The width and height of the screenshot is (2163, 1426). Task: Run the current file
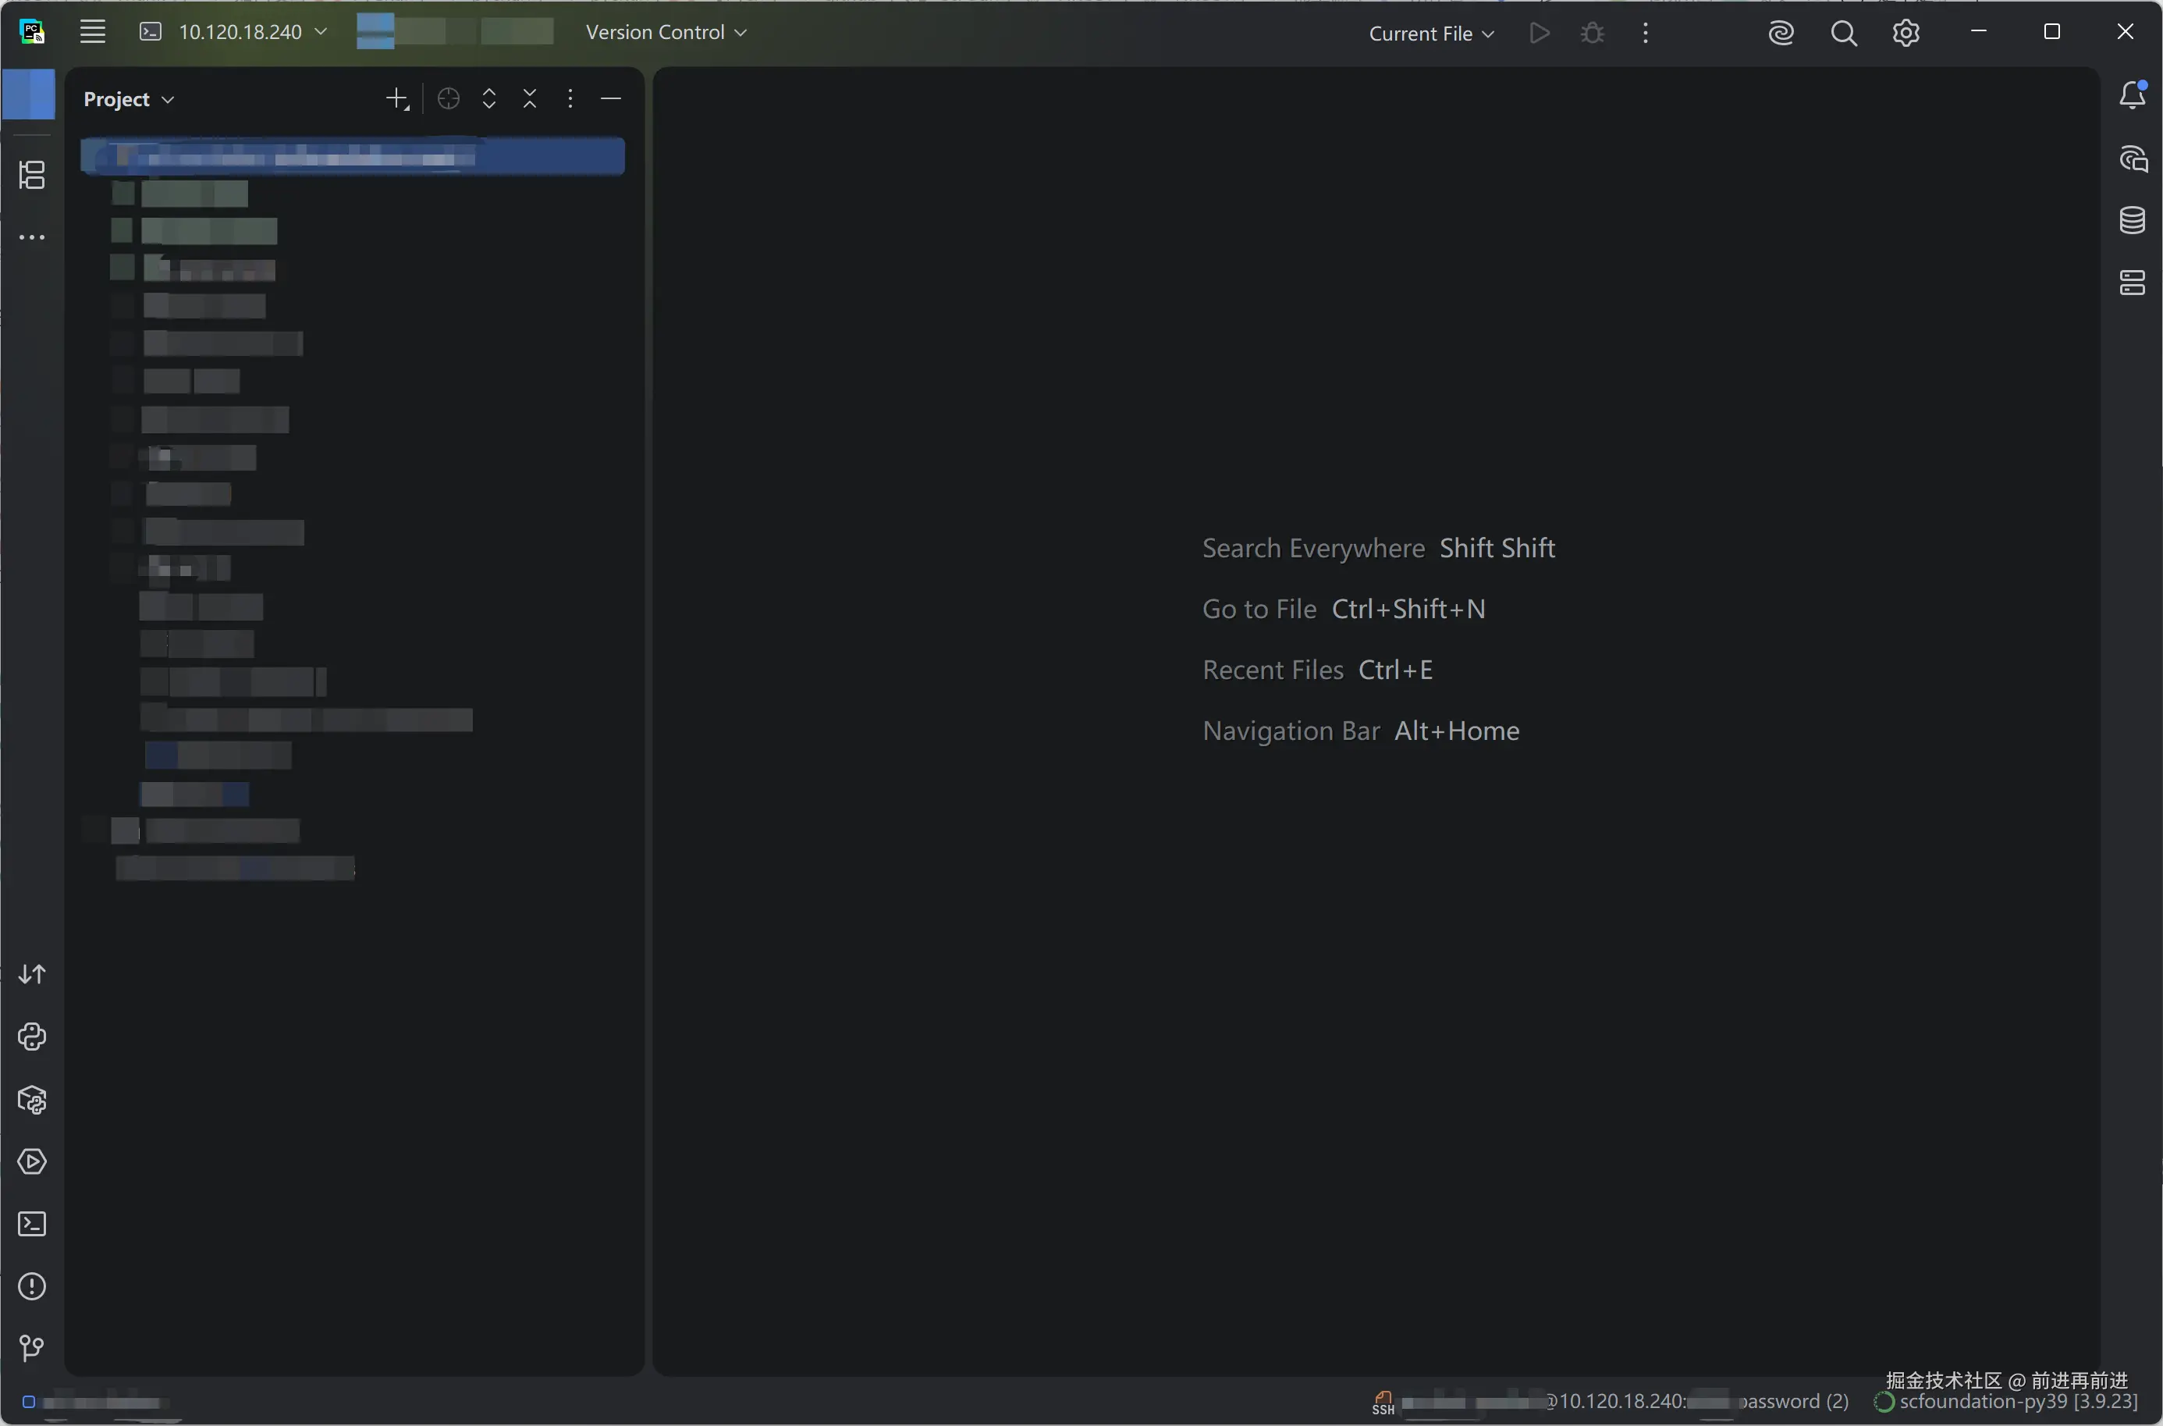tap(1540, 34)
